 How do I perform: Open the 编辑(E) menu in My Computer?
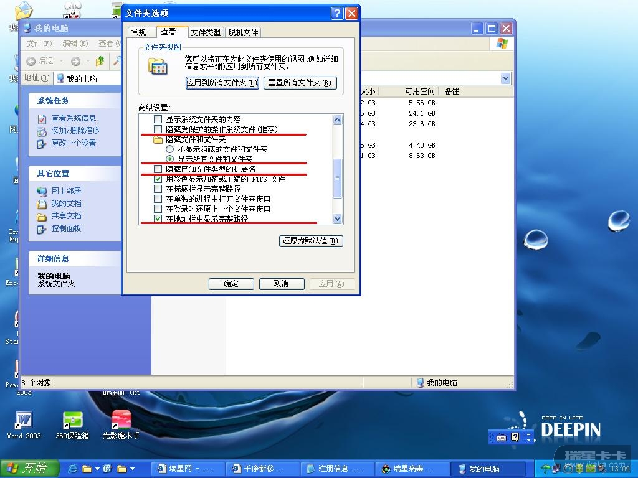[75, 44]
